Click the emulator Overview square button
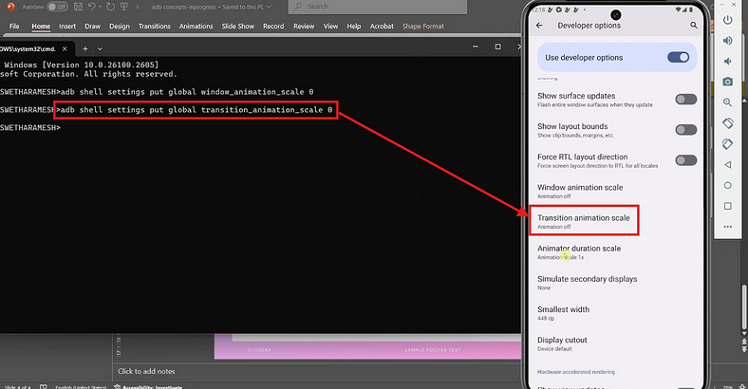Image resolution: width=748 pixels, height=389 pixels. 727,206
